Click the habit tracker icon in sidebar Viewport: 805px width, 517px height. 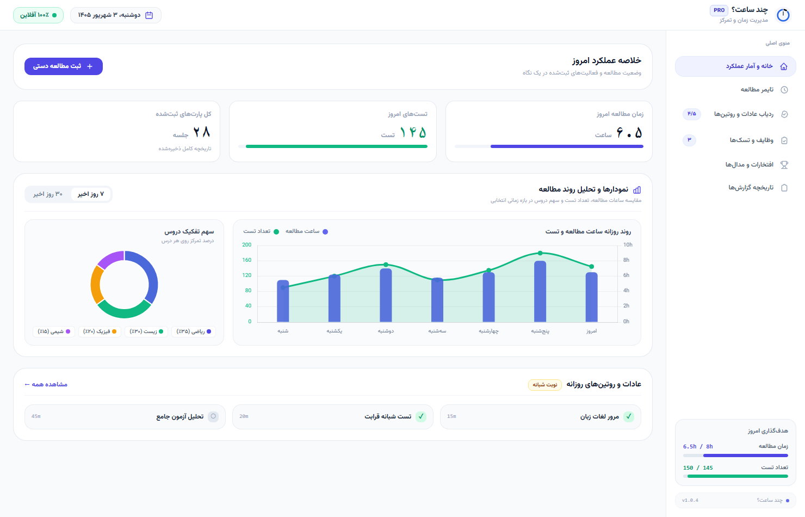[784, 114]
